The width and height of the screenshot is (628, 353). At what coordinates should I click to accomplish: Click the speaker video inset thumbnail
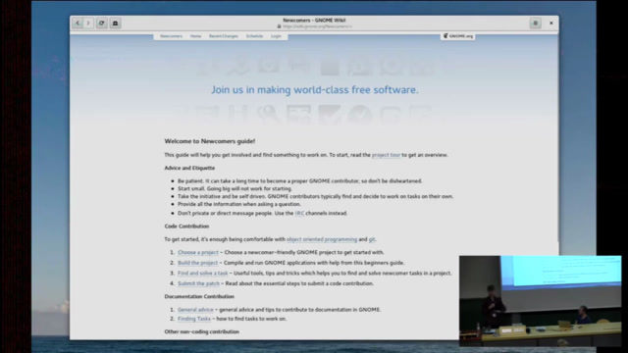(x=541, y=301)
